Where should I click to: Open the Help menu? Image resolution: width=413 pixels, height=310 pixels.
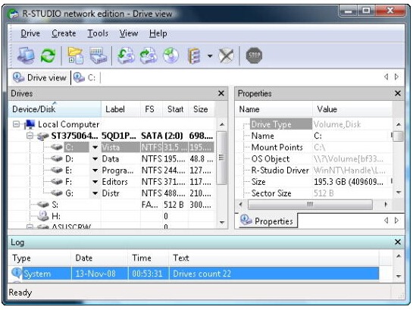click(x=158, y=33)
